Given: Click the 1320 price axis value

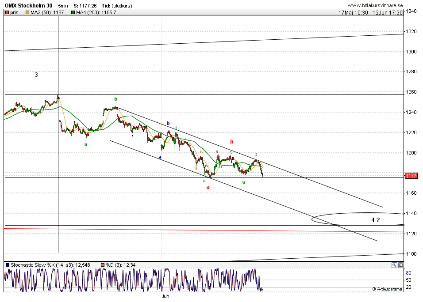Looking at the screenshot, I should pyautogui.click(x=411, y=31).
